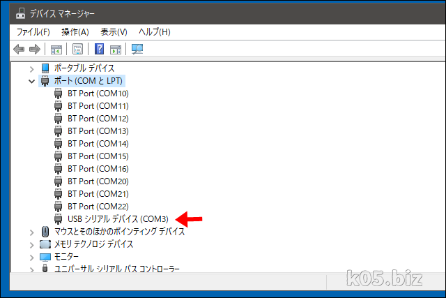Open the Help question mark icon

tap(99, 49)
